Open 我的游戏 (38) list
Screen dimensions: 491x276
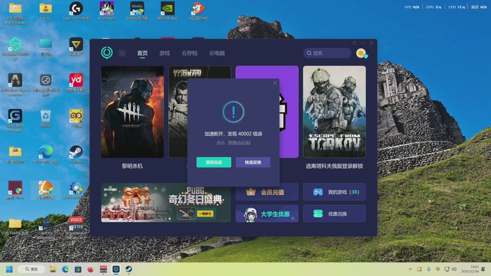[x=334, y=192]
